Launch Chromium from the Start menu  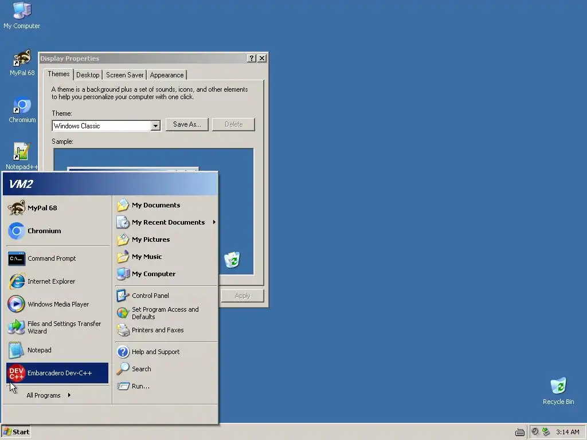[x=57, y=231]
